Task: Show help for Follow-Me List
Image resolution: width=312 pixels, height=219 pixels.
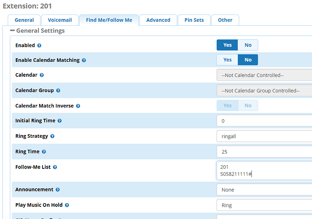Action: pyautogui.click(x=55, y=168)
